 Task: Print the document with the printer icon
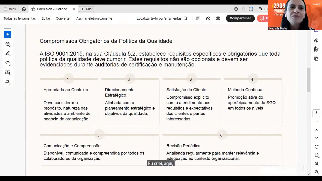218,18
